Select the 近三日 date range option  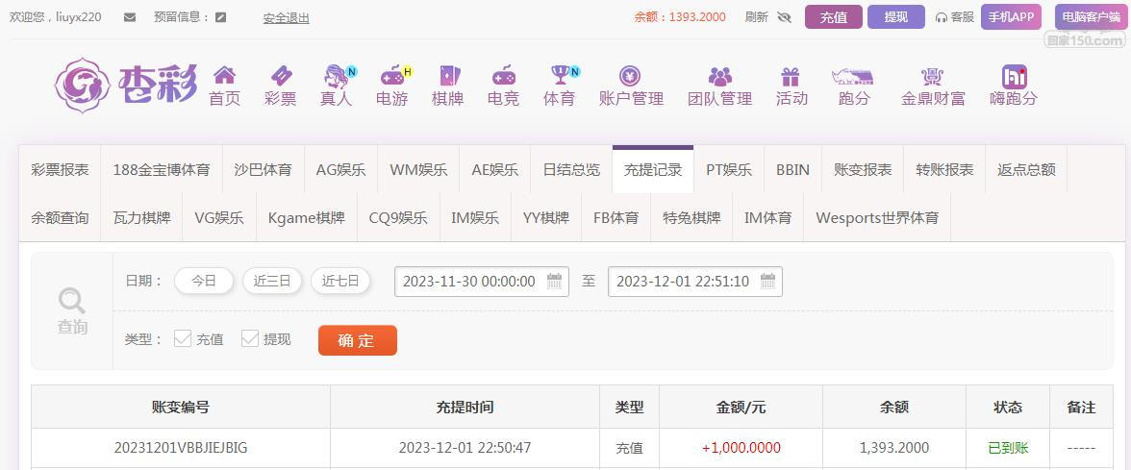tap(272, 282)
